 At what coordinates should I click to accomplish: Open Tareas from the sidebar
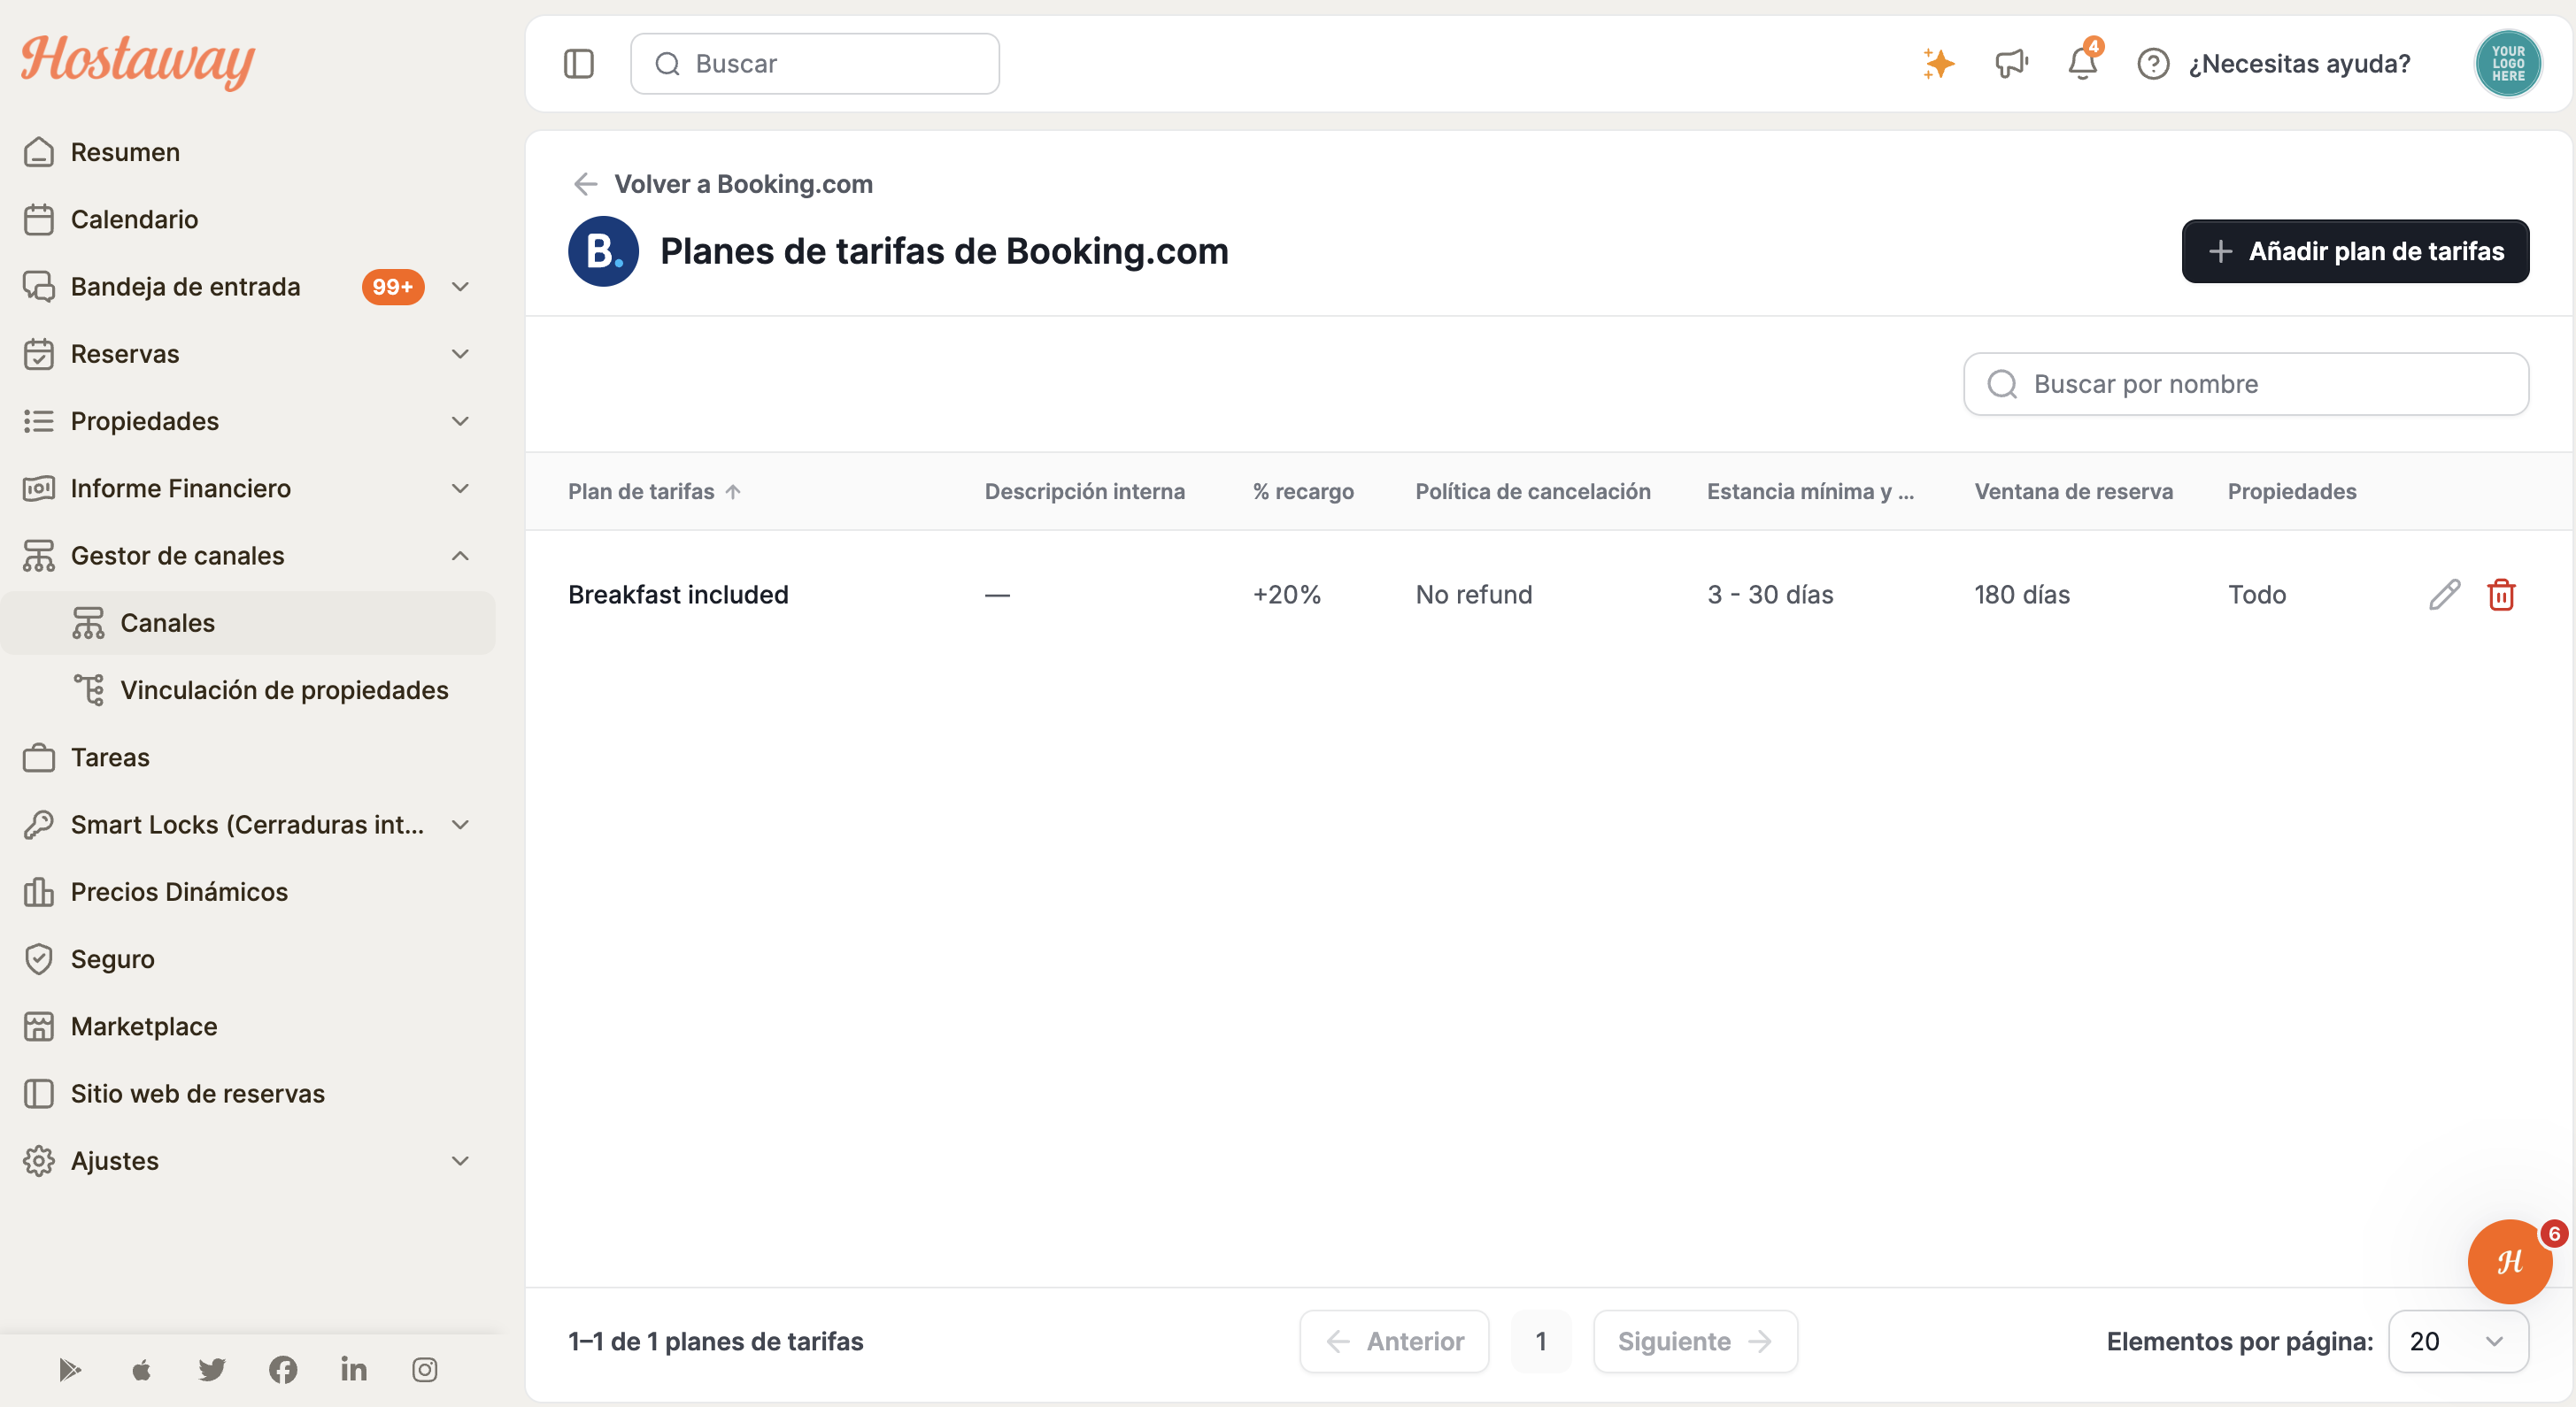[248, 757]
